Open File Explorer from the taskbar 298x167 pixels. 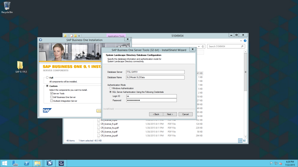(x=38, y=163)
